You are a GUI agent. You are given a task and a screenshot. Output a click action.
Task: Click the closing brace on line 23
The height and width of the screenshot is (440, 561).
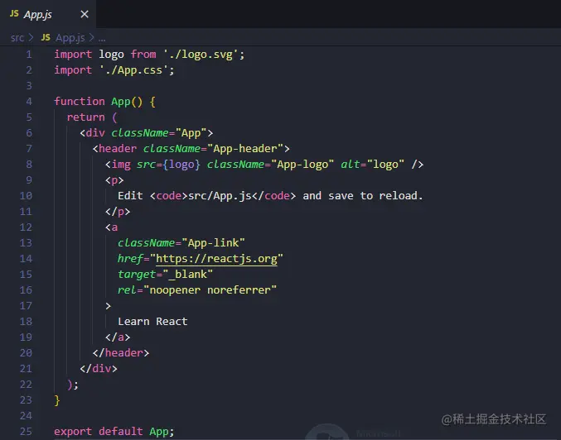57,400
